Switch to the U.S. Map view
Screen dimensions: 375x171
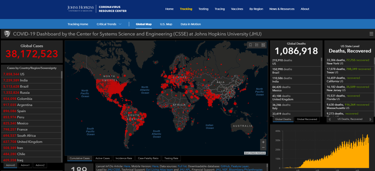coord(166,24)
